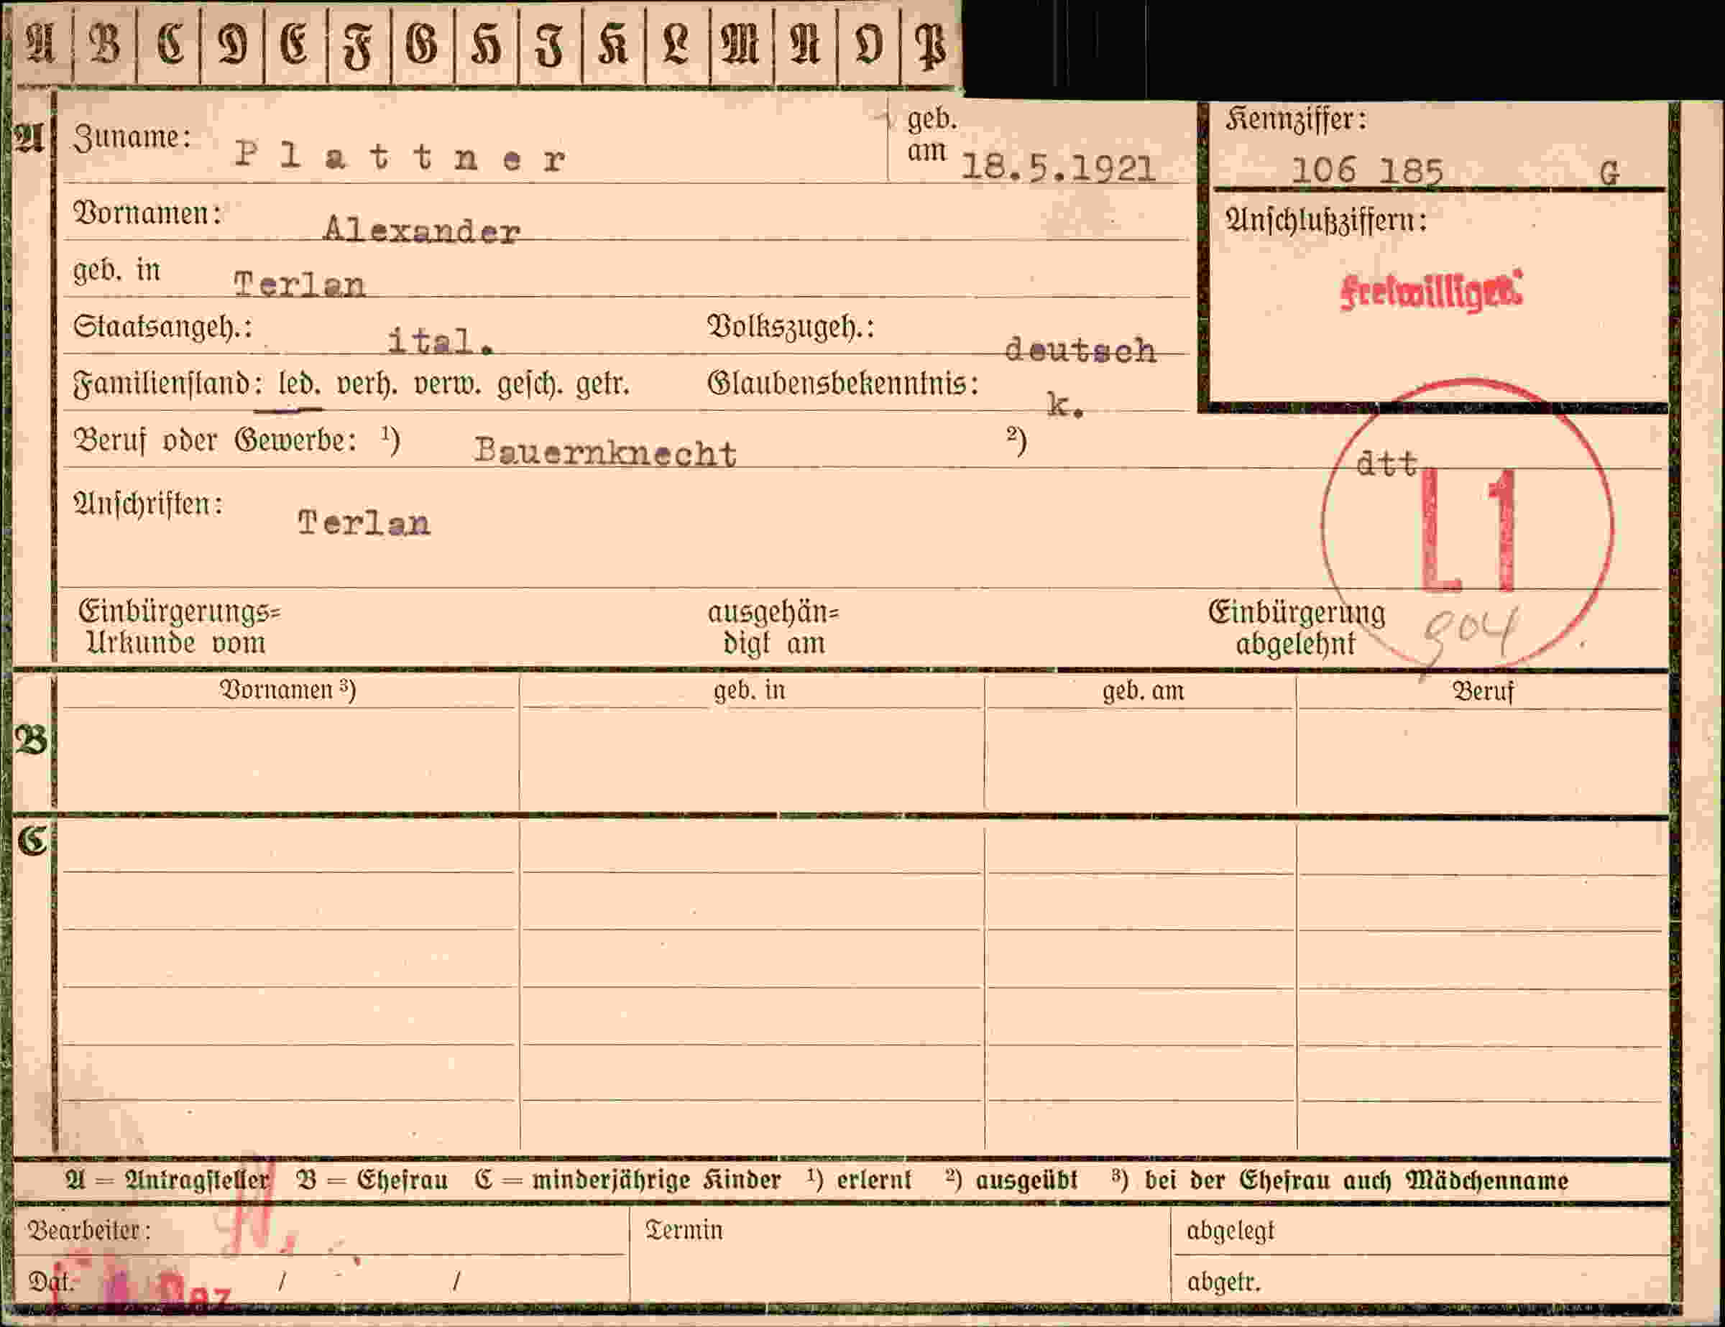
Task: Click the red "Freiwilliger" stamp
Action: (1431, 291)
